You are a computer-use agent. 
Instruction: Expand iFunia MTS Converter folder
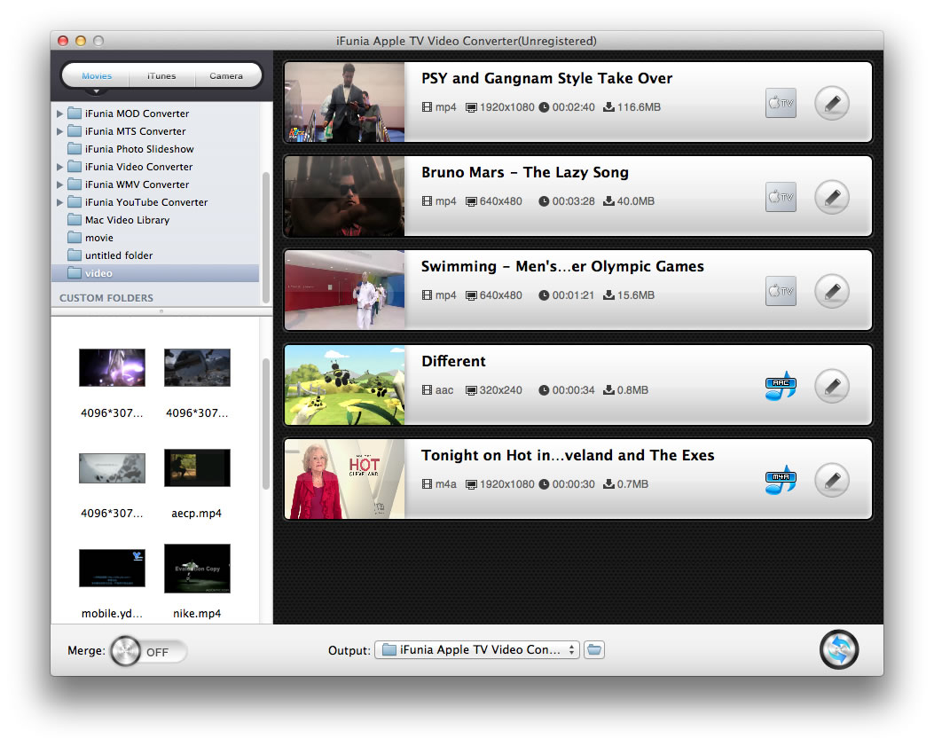pos(59,131)
